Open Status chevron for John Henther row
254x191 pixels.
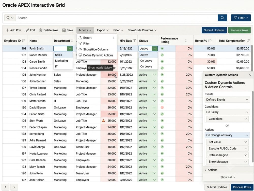154,75
